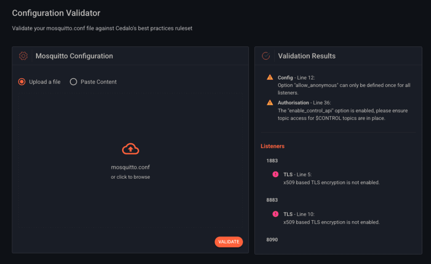Click the Mosquitto Configuration panel header

[x=74, y=55]
